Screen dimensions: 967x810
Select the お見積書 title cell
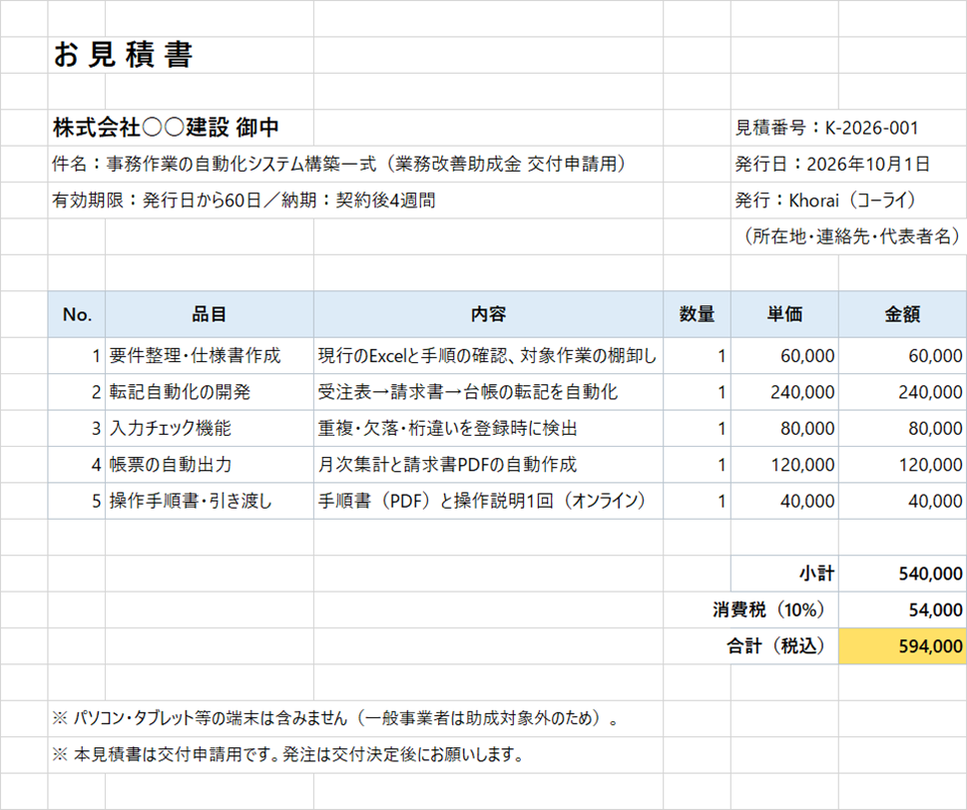tap(124, 55)
